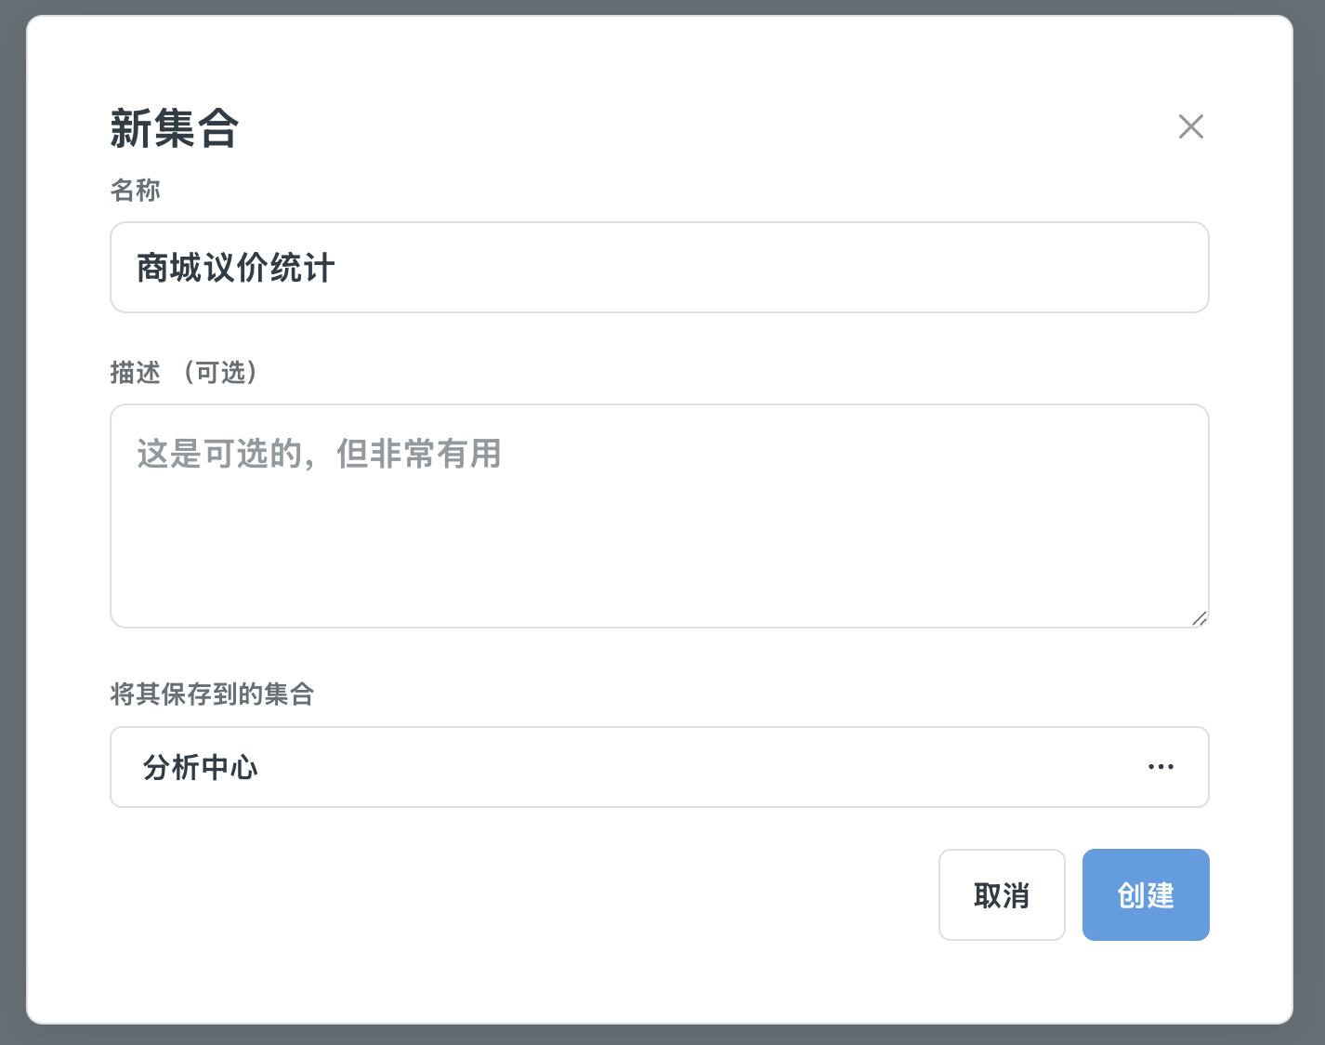Click empty space right of 商城议价统计
Image resolution: width=1325 pixels, height=1045 pixels.
point(743,268)
